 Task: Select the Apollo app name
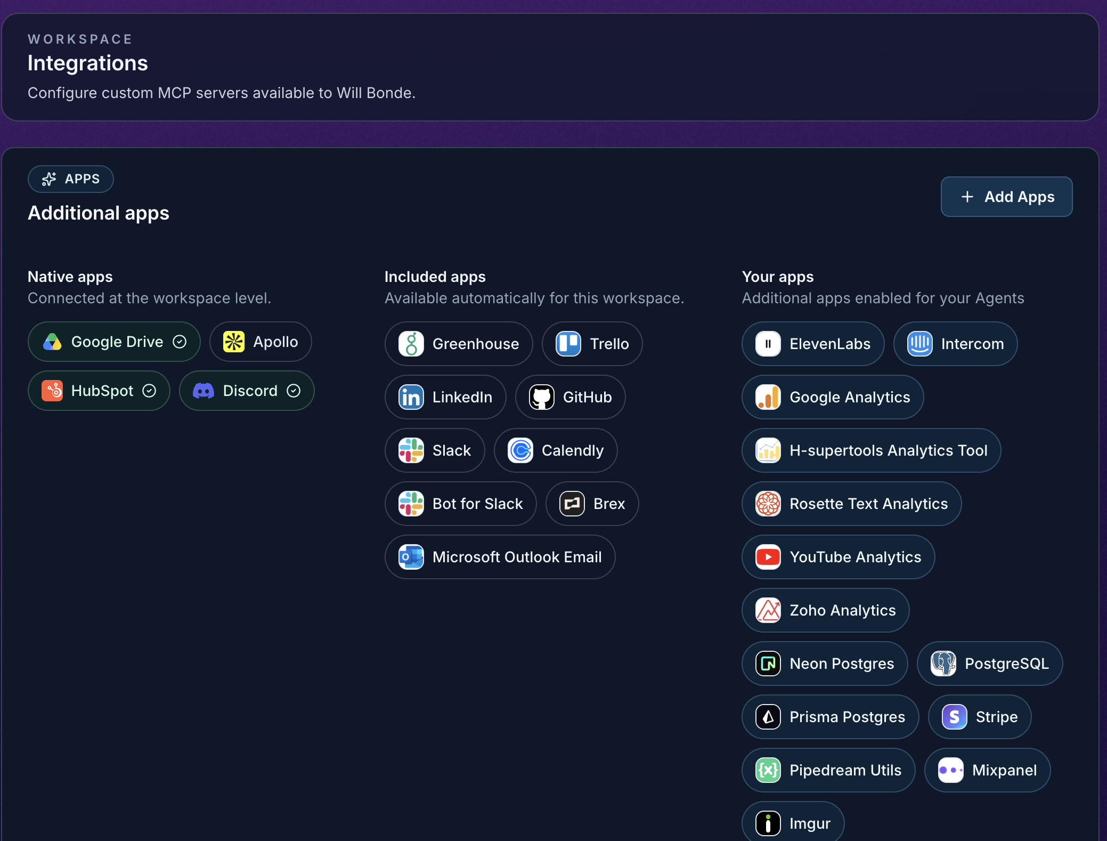pyautogui.click(x=275, y=342)
